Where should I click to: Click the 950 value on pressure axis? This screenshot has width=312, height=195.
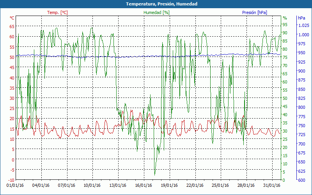click(x=301, y=53)
